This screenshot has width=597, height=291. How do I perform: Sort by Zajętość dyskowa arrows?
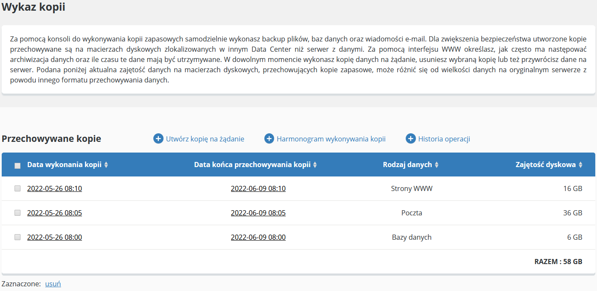[581, 165]
